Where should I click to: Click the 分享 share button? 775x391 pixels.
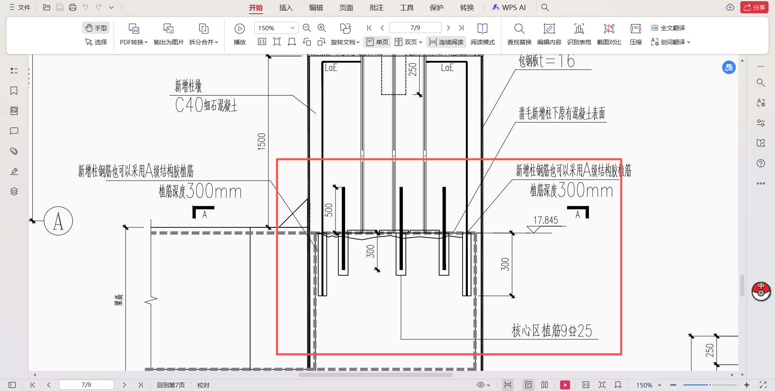click(754, 7)
